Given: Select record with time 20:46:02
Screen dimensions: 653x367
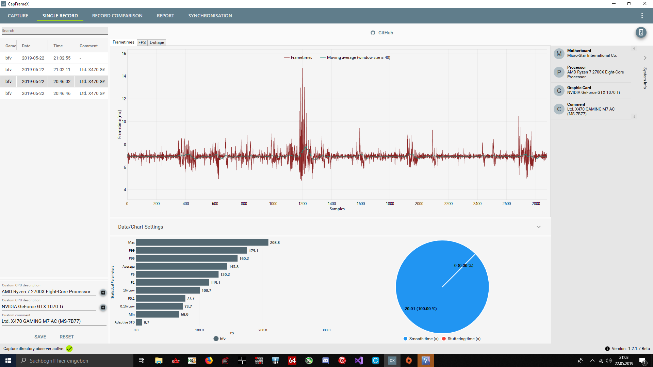Looking at the screenshot, I should click(54, 82).
